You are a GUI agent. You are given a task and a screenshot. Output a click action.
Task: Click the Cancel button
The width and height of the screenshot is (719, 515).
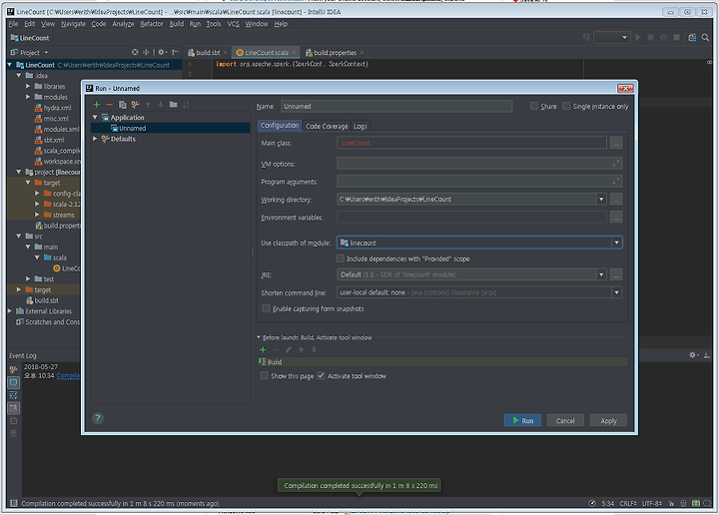coord(565,420)
